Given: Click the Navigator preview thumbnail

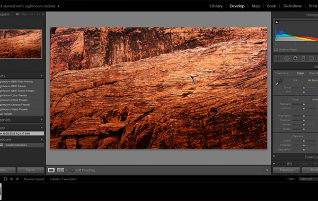Looking at the screenshot, I should coord(21,44).
